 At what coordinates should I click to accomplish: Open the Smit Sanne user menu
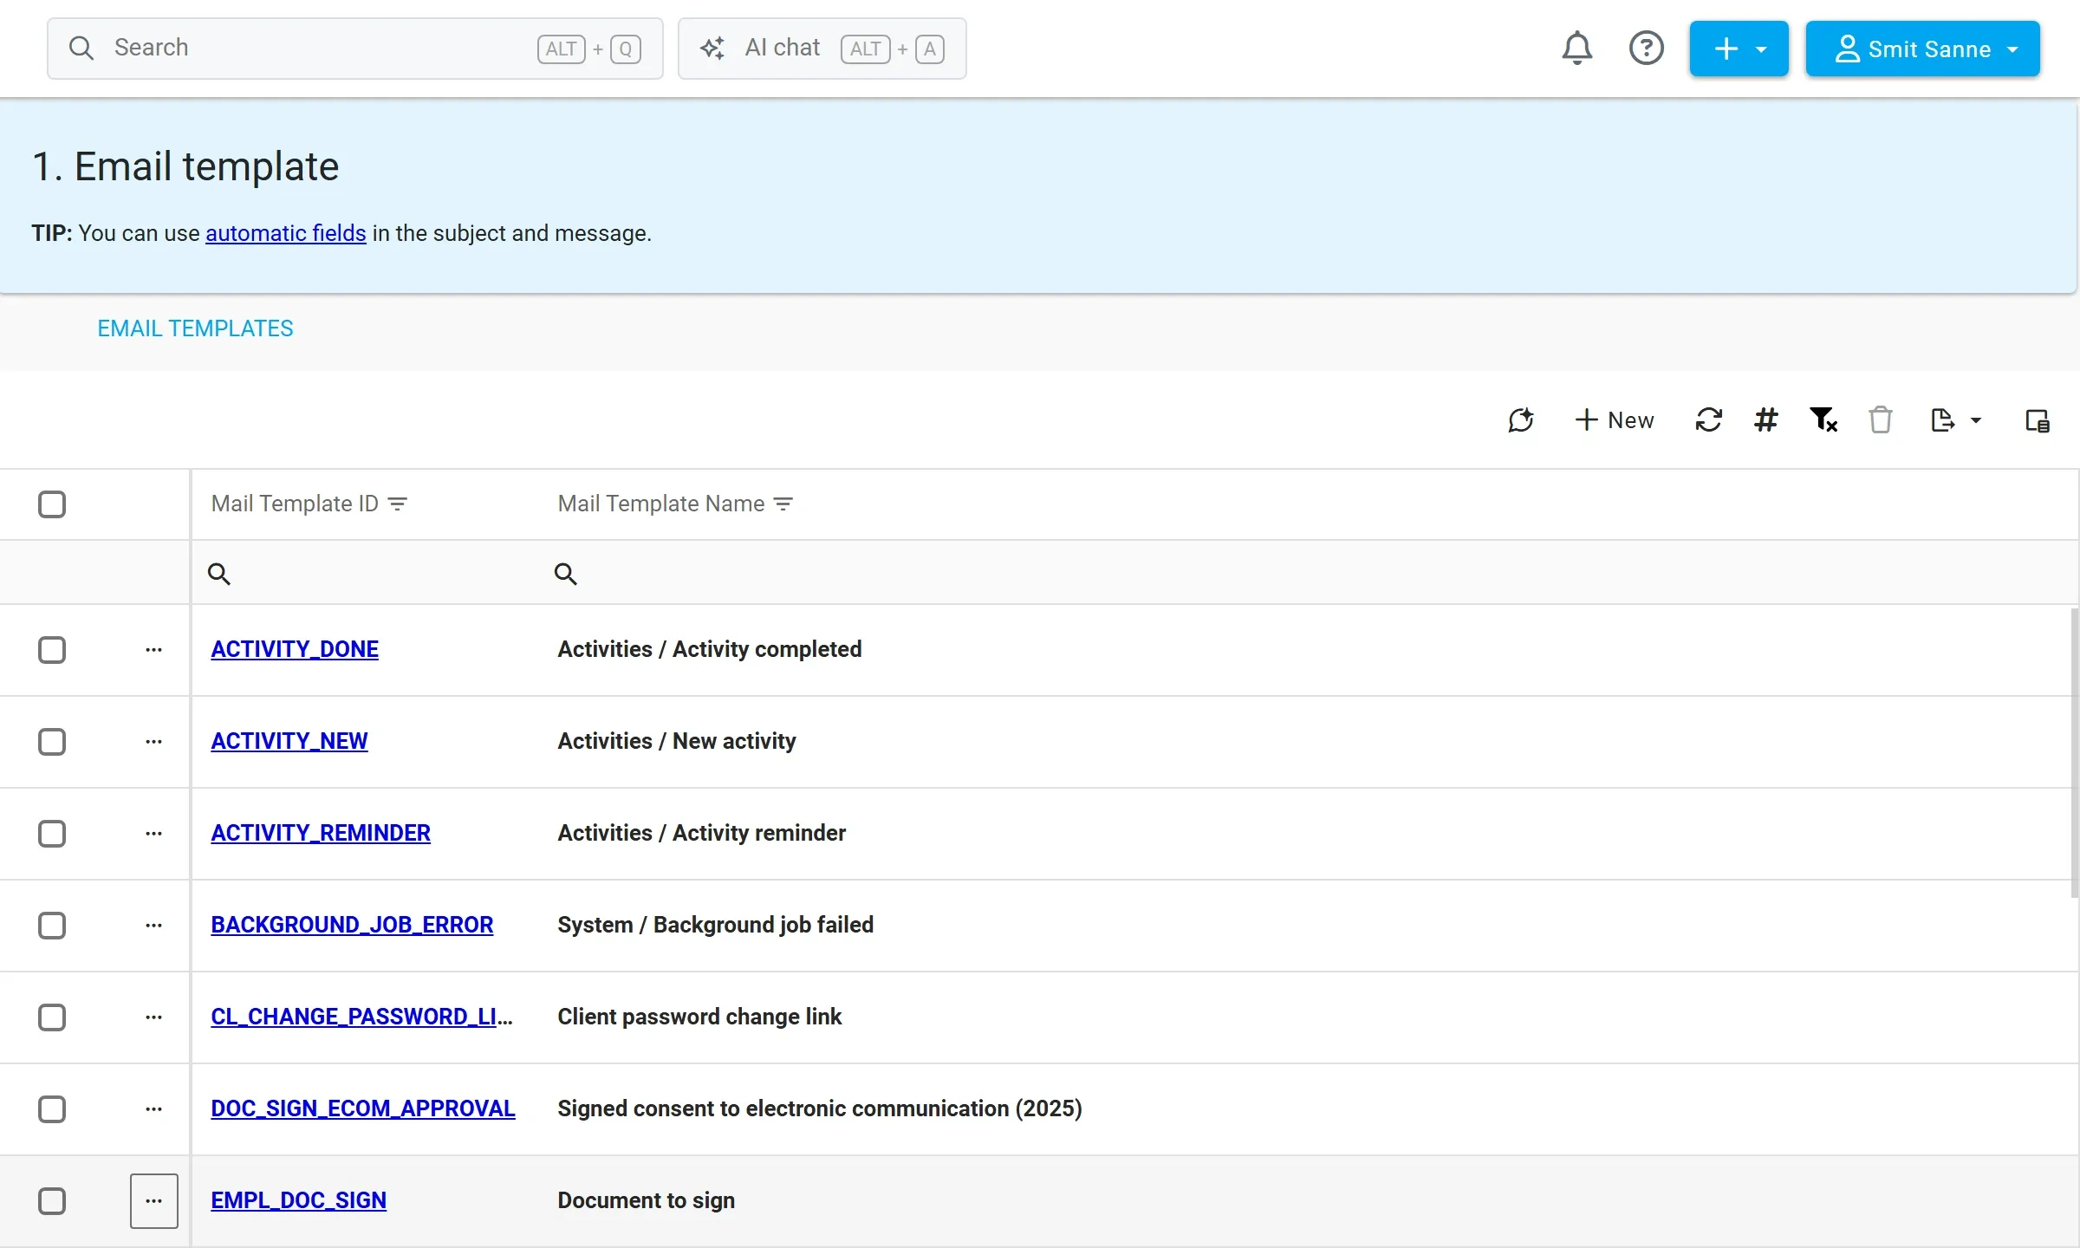click(x=1922, y=49)
